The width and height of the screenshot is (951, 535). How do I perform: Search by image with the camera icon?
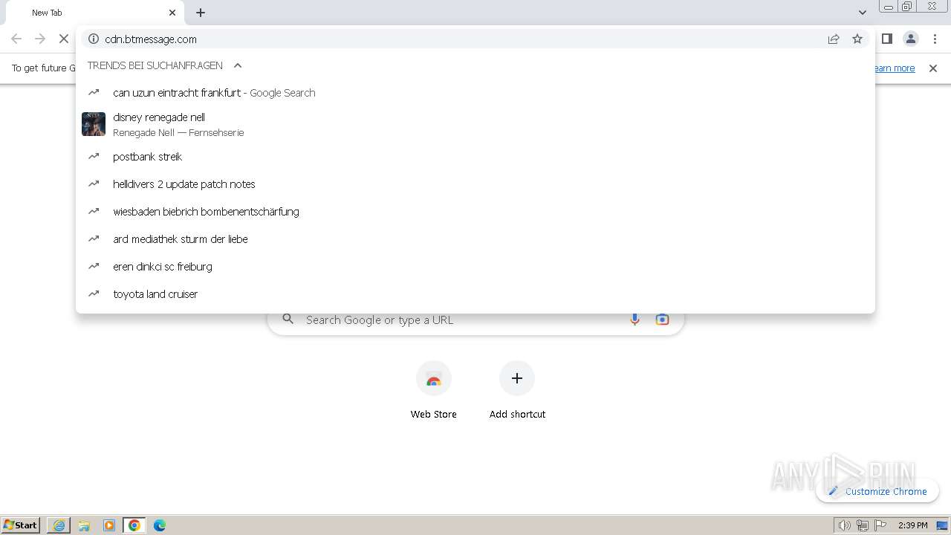point(662,320)
